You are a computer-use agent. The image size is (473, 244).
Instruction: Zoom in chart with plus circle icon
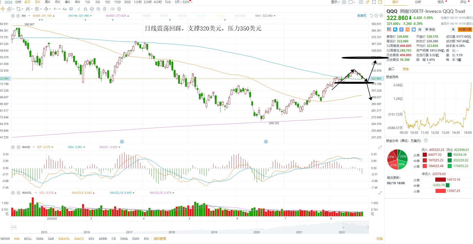tap(381, 16)
